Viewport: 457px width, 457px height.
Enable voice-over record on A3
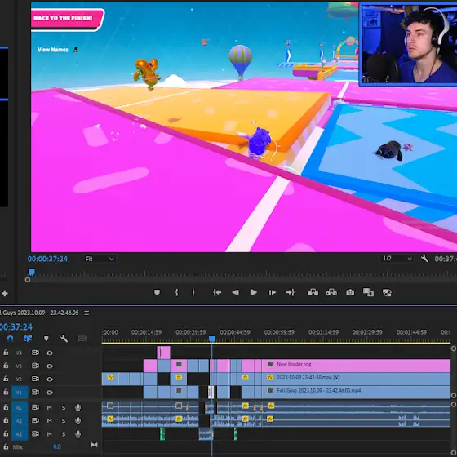[x=78, y=434]
